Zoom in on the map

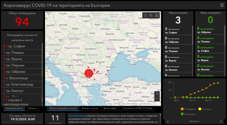pyautogui.click(x=157, y=94)
